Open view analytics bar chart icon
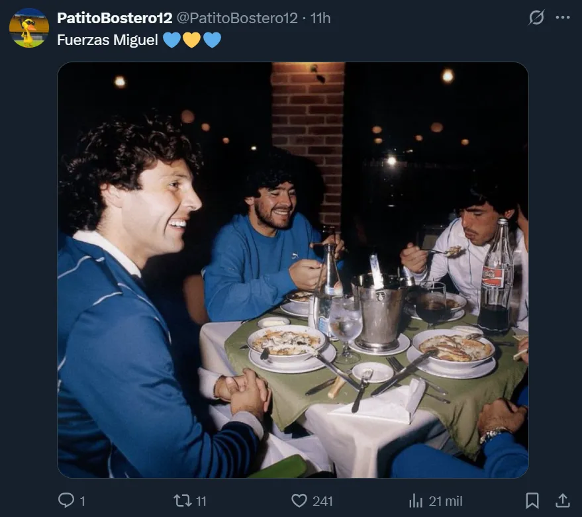This screenshot has width=582, height=517. point(416,500)
